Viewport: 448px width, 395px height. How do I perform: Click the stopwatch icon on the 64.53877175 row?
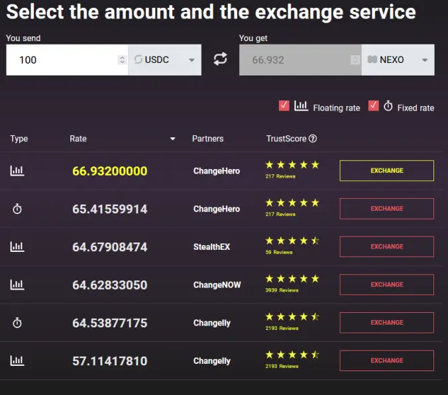pyautogui.click(x=17, y=323)
